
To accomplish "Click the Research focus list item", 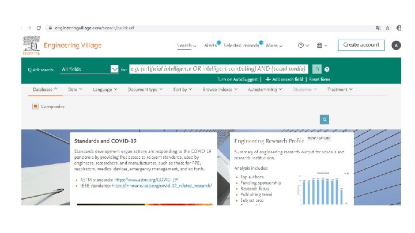I will coord(255,189).
